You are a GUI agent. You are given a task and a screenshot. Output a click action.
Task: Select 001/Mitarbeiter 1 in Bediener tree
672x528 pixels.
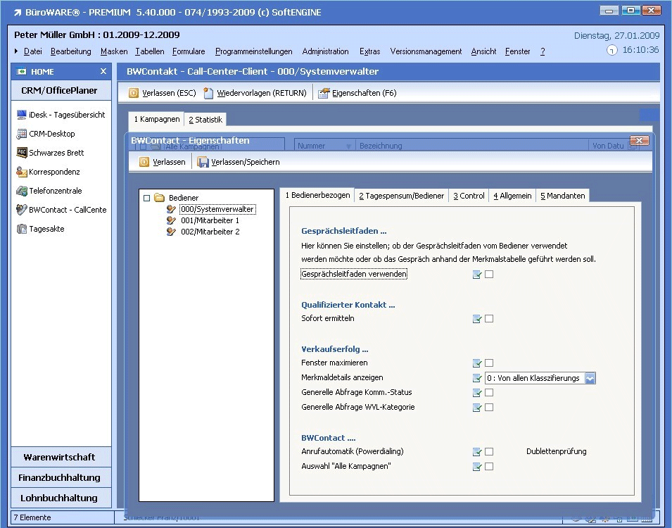[x=210, y=220]
